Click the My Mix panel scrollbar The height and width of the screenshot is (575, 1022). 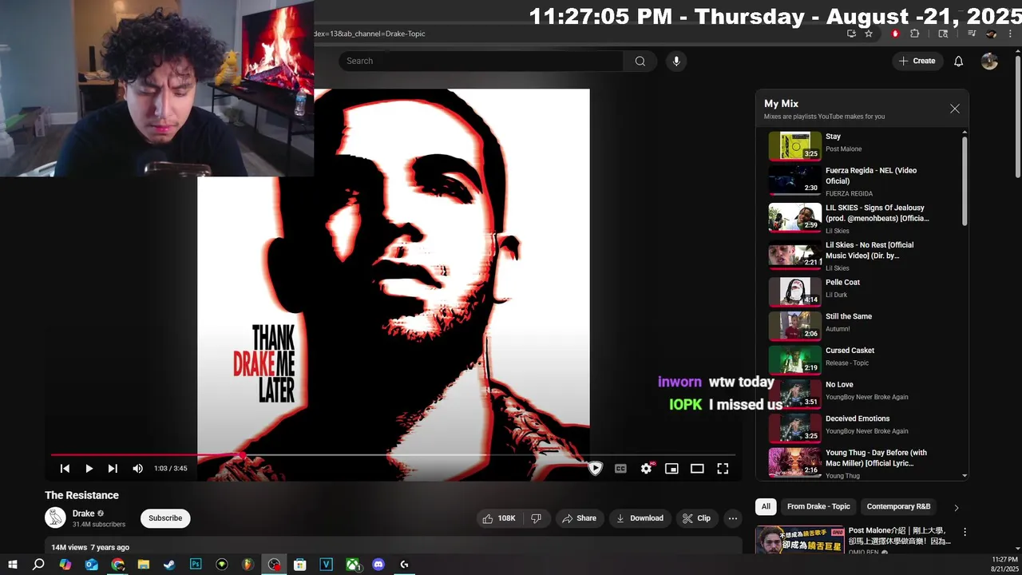pyautogui.click(x=965, y=180)
